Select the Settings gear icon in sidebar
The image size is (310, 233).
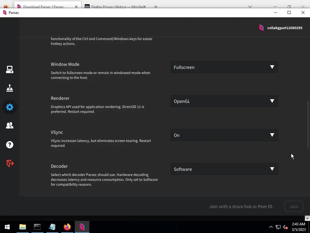(9, 107)
